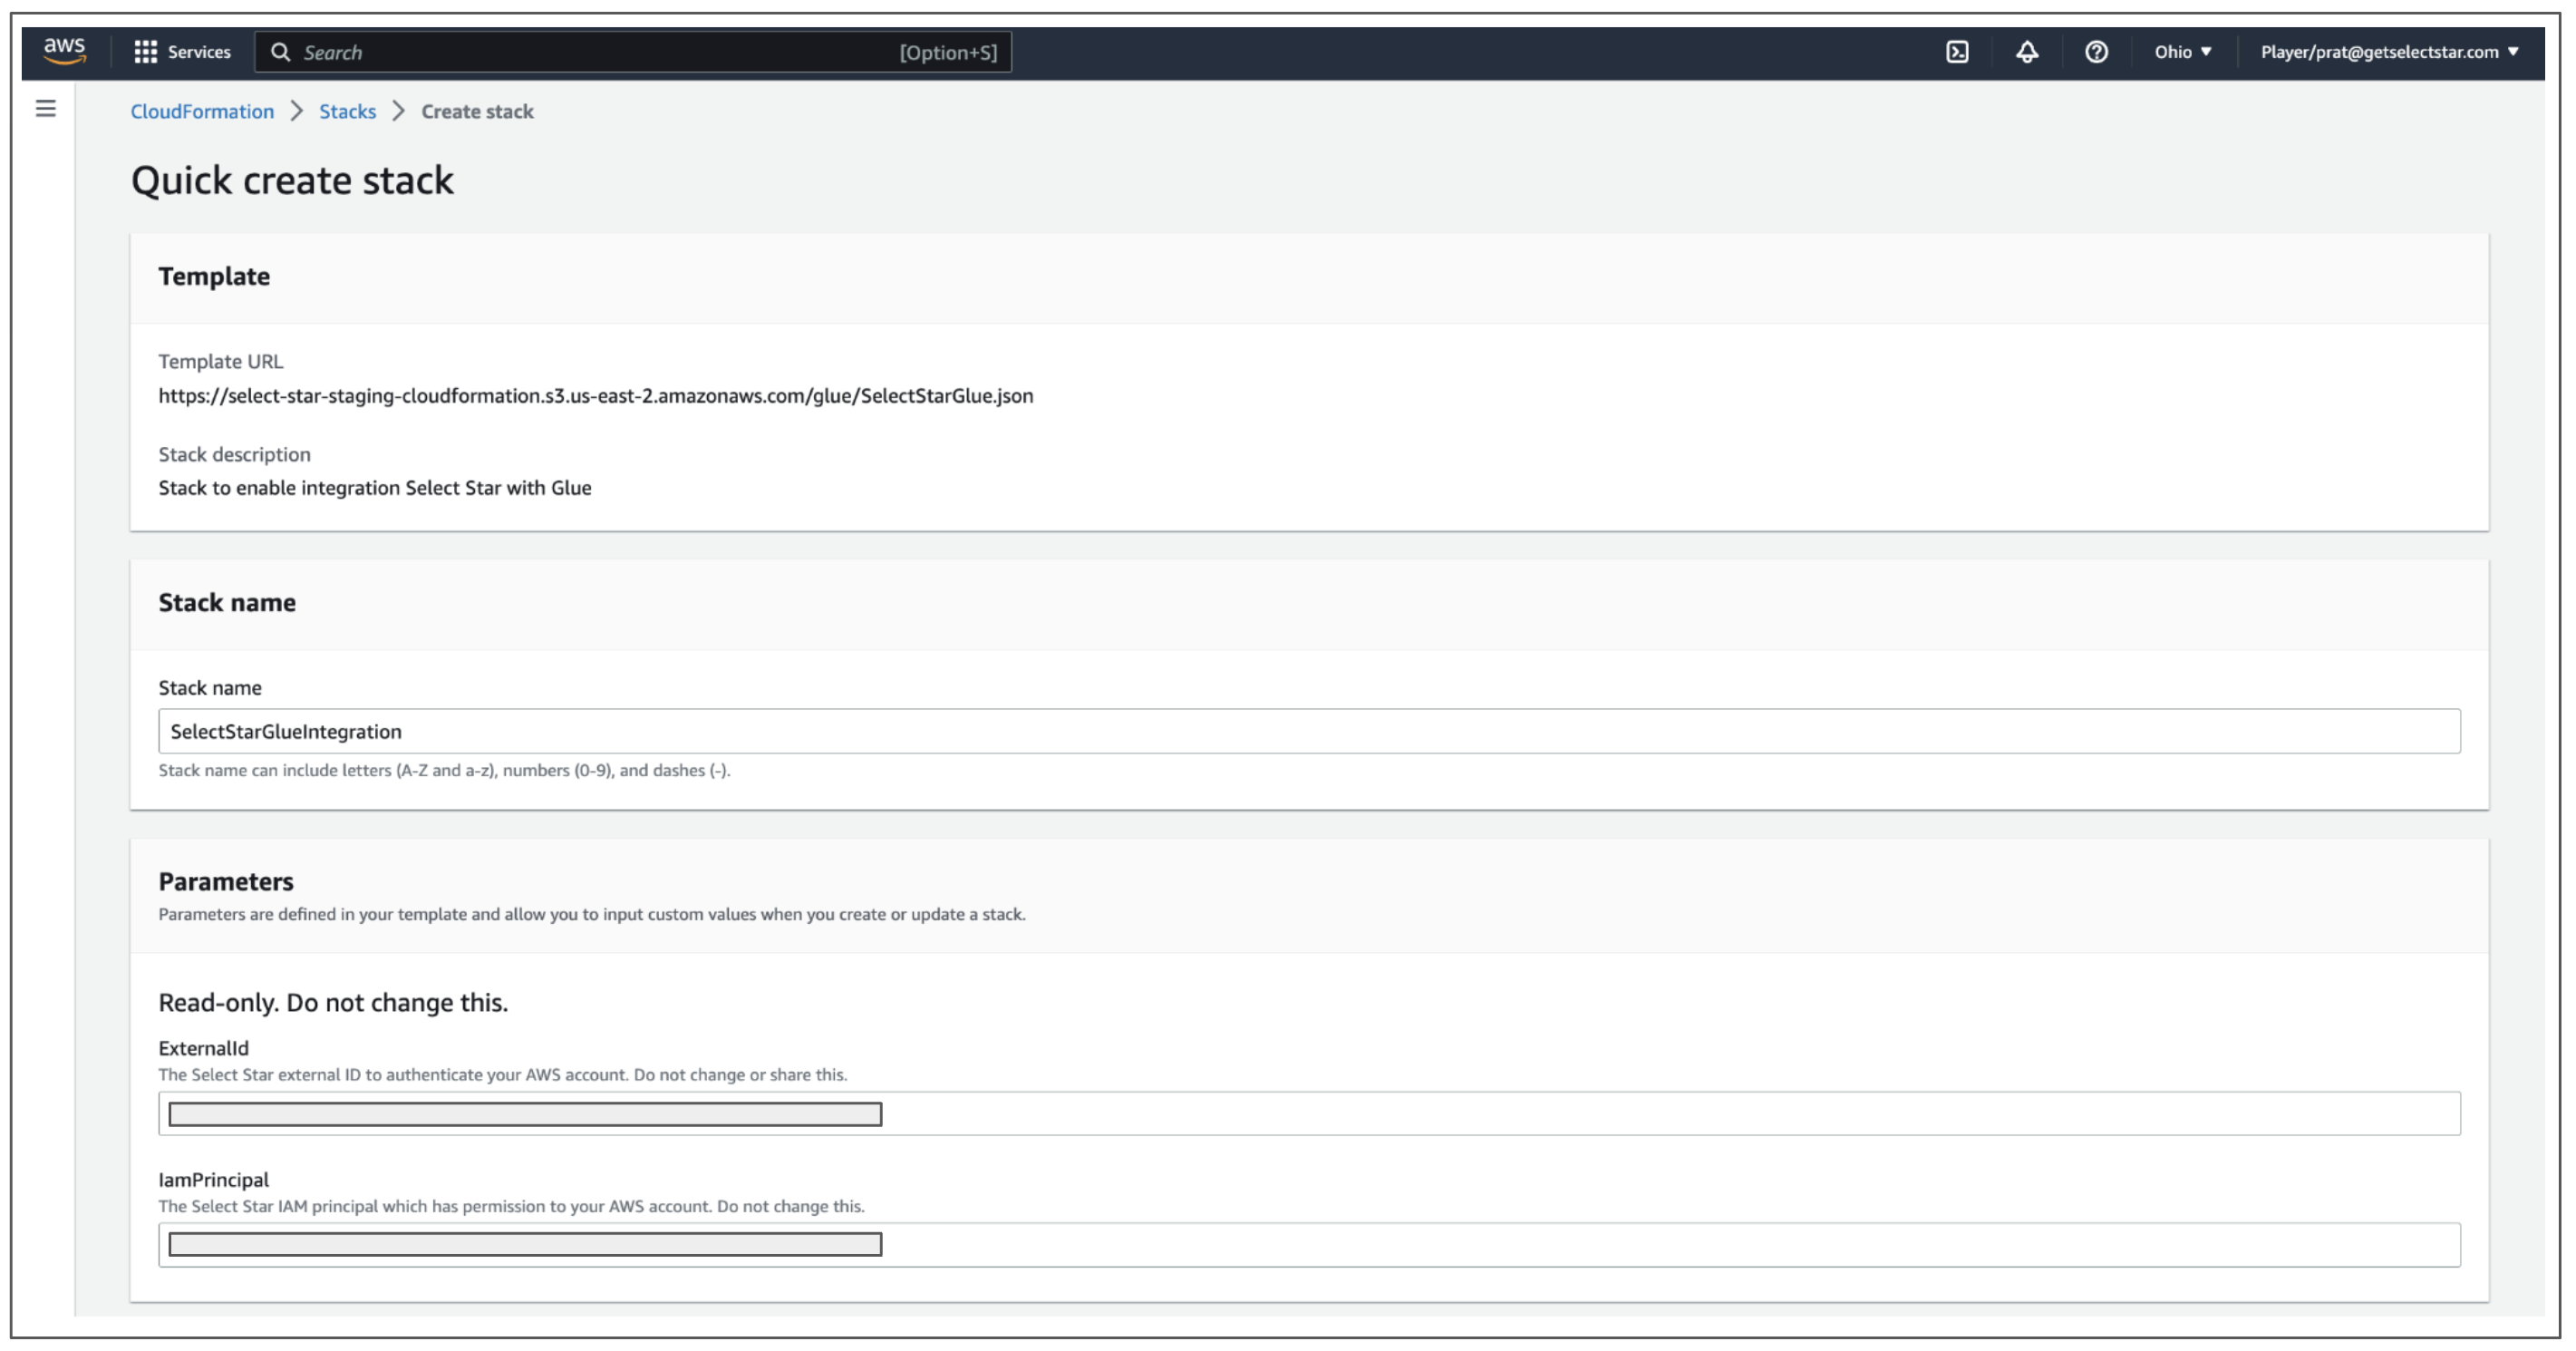Go to CloudFormation breadcrumb link
The image size is (2576, 1351).
(x=202, y=111)
